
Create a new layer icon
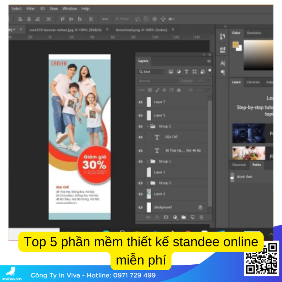tap(192, 217)
